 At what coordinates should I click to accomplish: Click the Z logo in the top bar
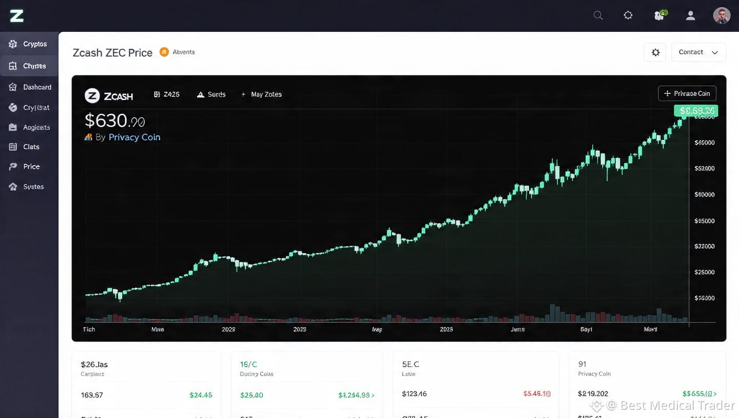pos(16,16)
